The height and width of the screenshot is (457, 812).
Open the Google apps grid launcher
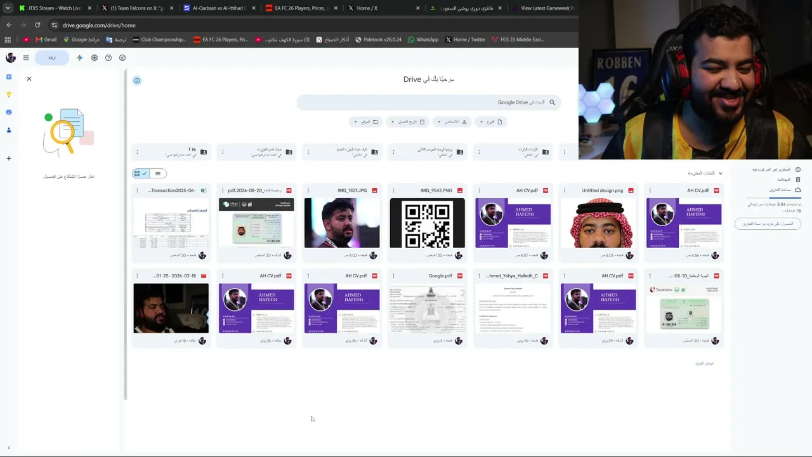[x=26, y=58]
